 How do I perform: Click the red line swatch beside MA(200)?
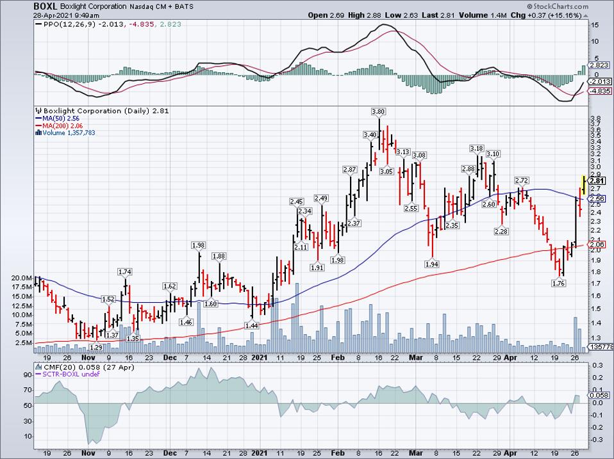[x=38, y=125]
